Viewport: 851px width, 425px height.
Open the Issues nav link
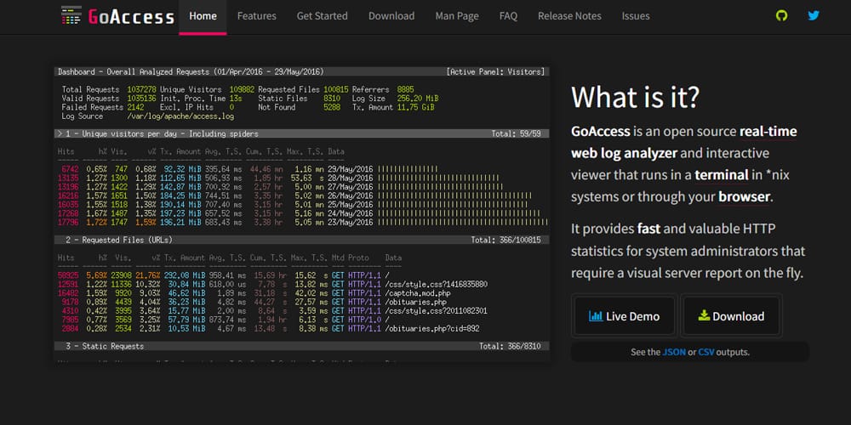coord(636,16)
